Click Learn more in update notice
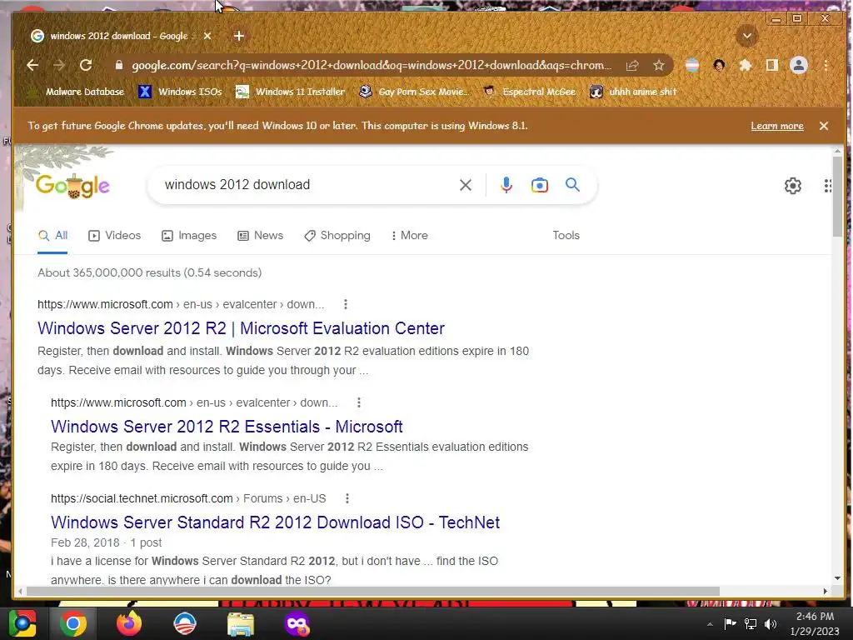 pyautogui.click(x=777, y=127)
